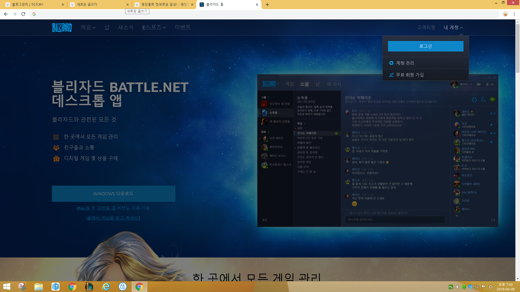
Task: Click the page scrollbar's up arrow
Action: click(x=518, y=22)
